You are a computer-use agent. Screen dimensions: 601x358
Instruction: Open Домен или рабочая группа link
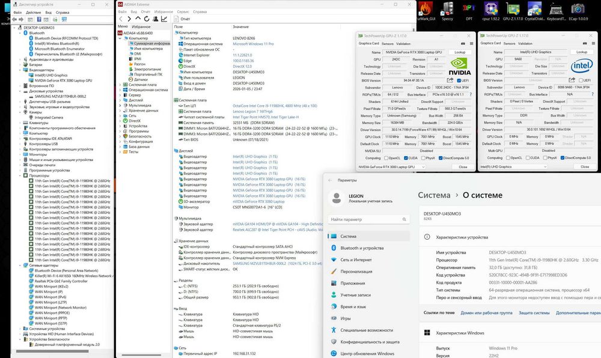(486, 313)
